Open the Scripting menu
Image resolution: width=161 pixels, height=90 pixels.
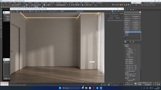click(65, 3)
